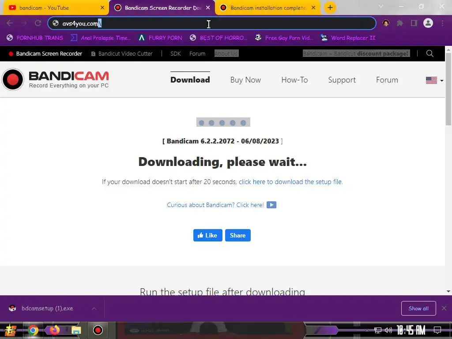Image resolution: width=452 pixels, height=339 pixels.
Task: Play the video icon next to Curious about Bandicam
Action: click(x=271, y=205)
